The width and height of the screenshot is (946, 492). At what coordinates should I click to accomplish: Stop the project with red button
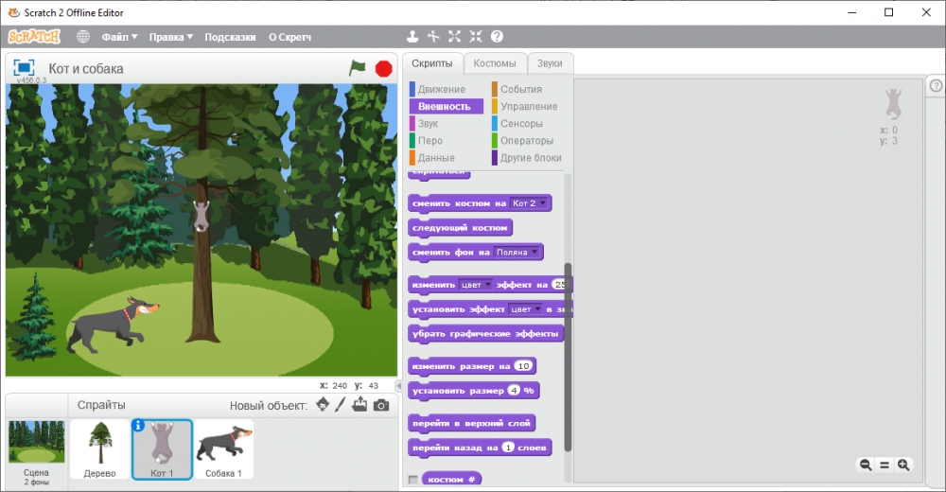(384, 69)
